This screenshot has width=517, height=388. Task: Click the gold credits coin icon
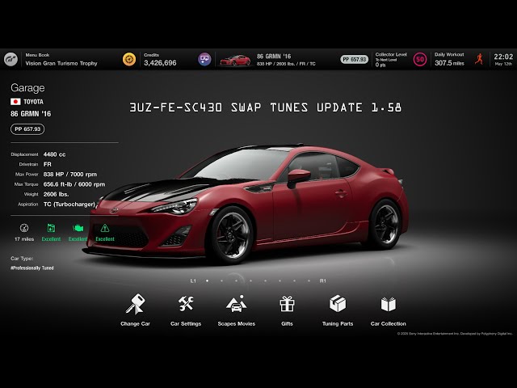tap(129, 59)
